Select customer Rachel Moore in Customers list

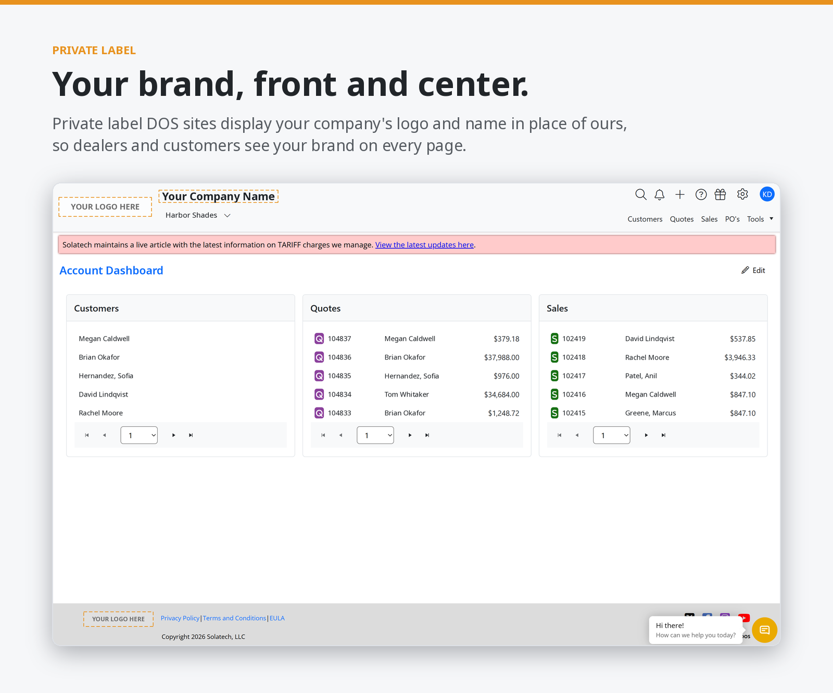[x=101, y=413]
